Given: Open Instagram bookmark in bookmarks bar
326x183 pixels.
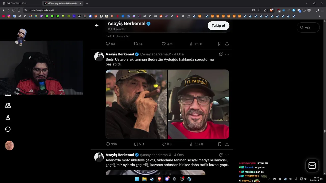Looking at the screenshot, I should (x=9, y=16).
